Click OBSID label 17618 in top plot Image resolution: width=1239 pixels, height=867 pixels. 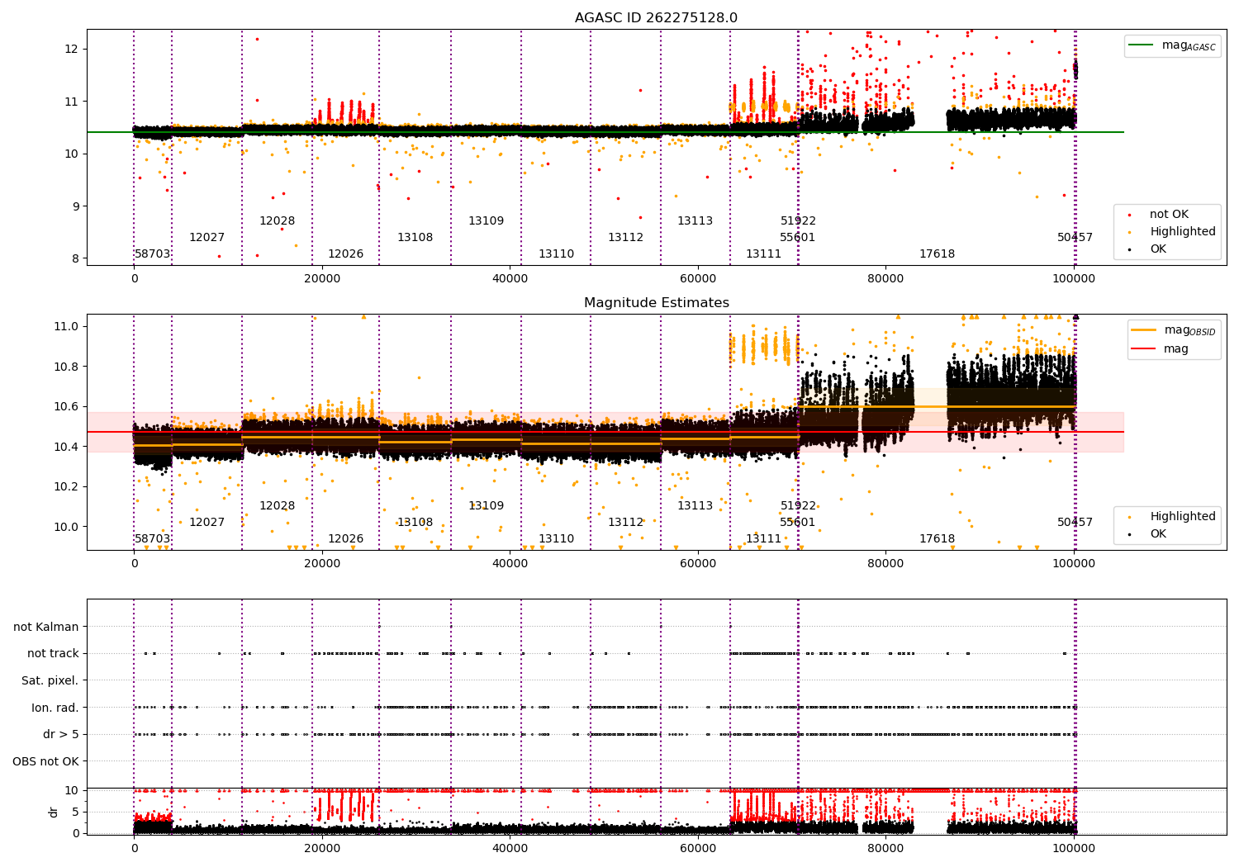937,253
